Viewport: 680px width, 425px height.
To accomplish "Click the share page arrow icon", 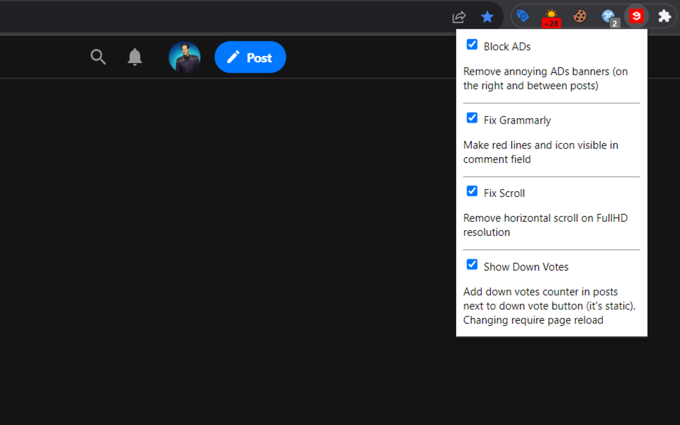I will [x=458, y=16].
